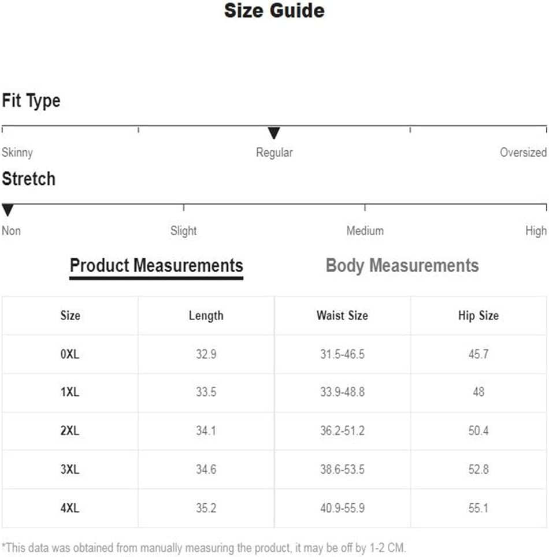
Task: Select the 0XL size row label
Action: click(70, 354)
